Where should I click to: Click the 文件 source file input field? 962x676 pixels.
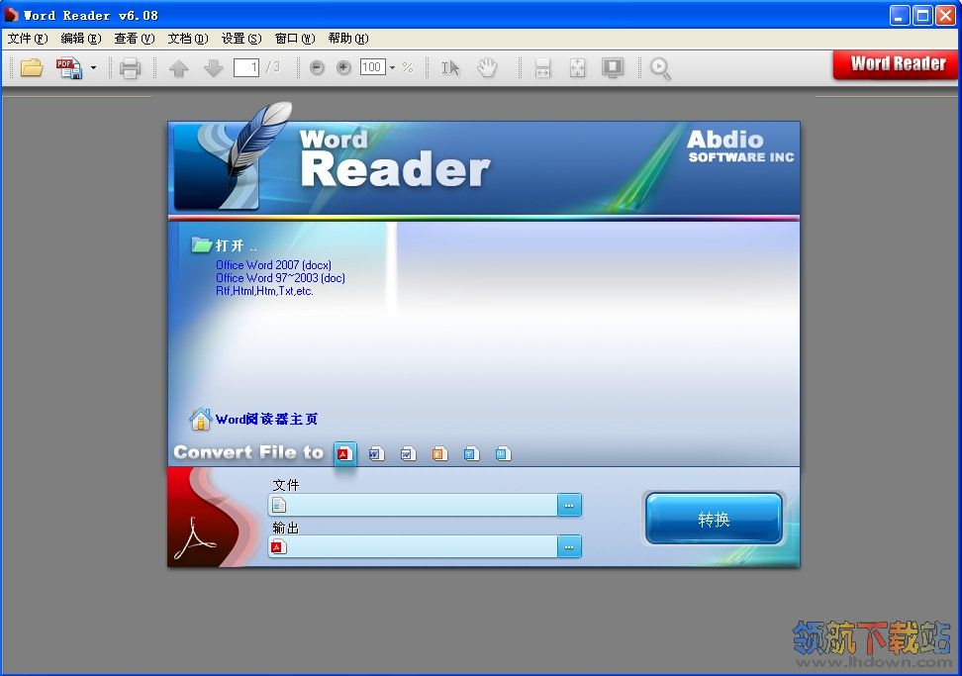[x=413, y=505]
